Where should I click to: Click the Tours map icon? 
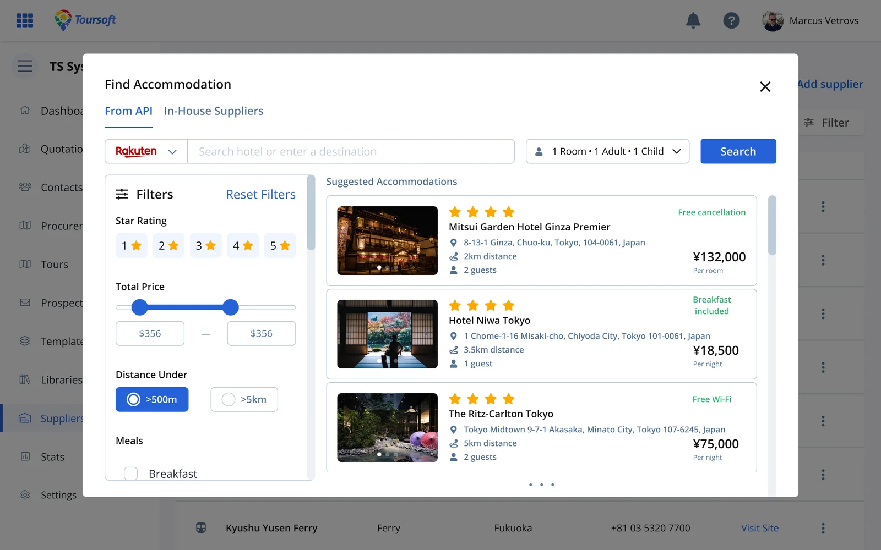click(x=25, y=264)
